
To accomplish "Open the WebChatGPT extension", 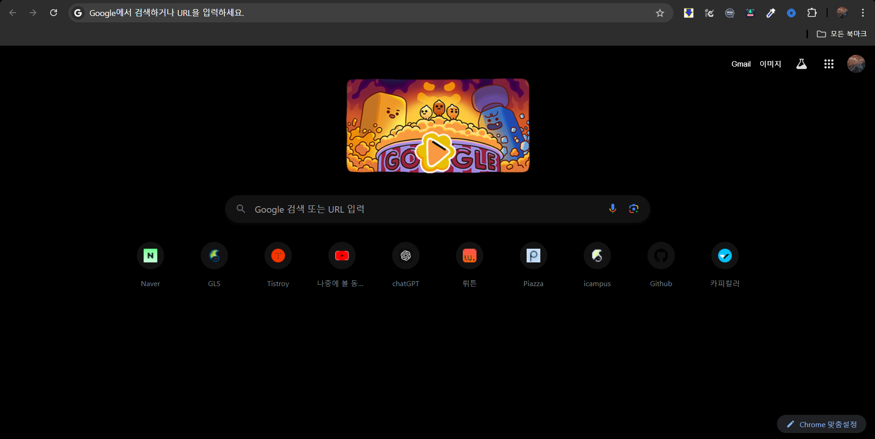I will coord(730,13).
